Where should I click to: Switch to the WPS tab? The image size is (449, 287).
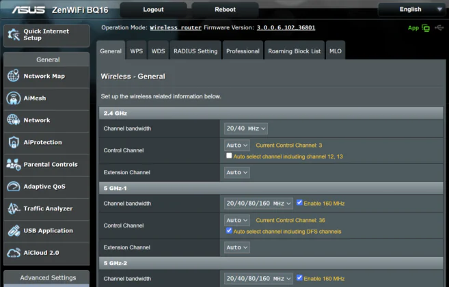pyautogui.click(x=136, y=51)
